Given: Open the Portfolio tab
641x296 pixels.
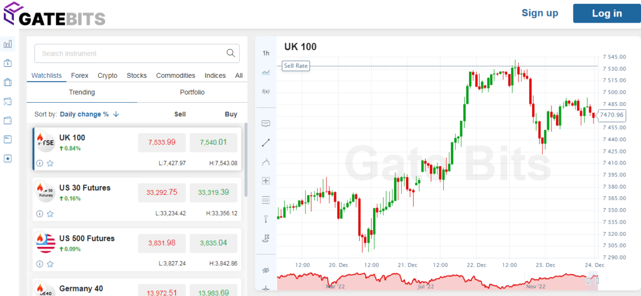Looking at the screenshot, I should pos(192,92).
